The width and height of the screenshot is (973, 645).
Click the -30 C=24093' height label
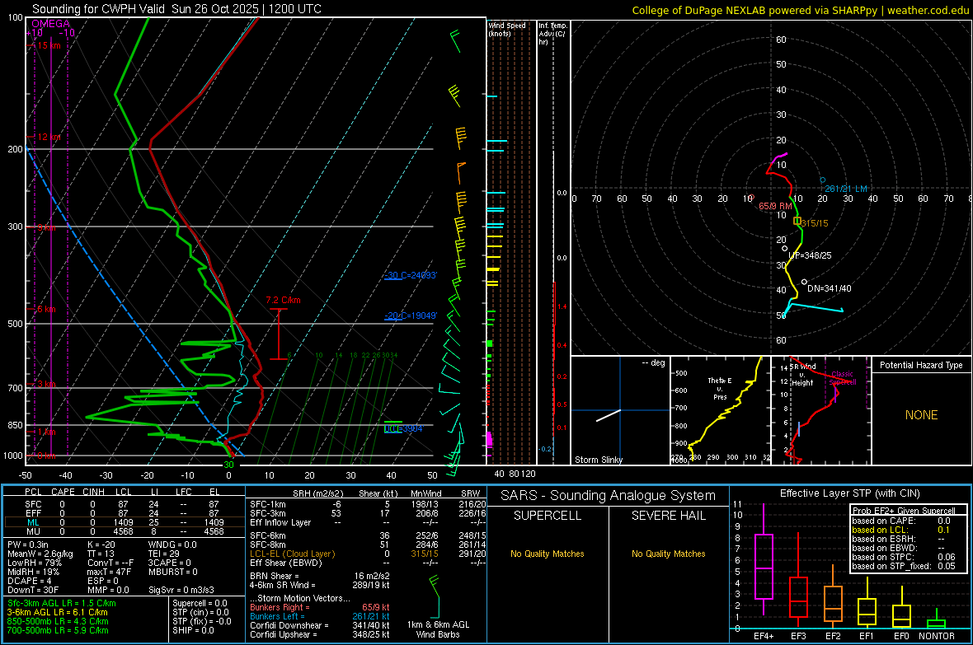410,275
